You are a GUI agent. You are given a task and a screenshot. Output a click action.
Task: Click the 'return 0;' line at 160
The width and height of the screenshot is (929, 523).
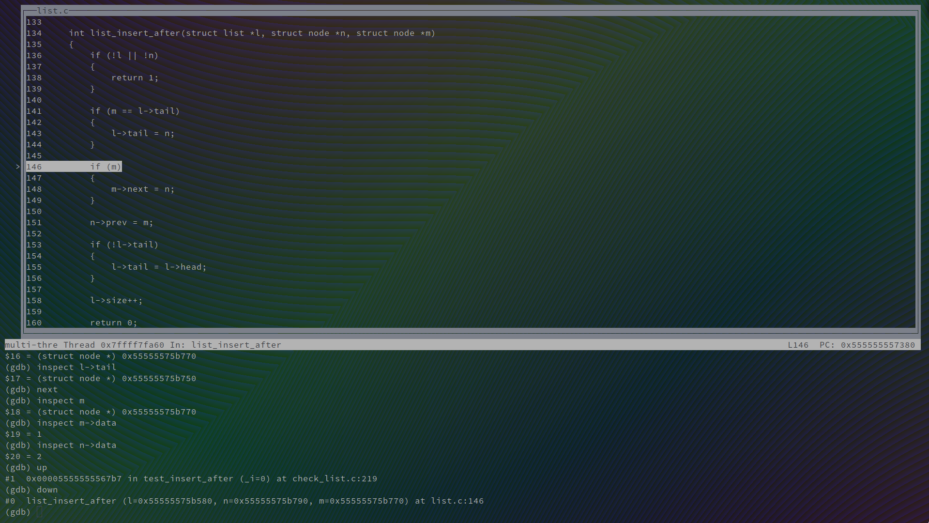(113, 323)
